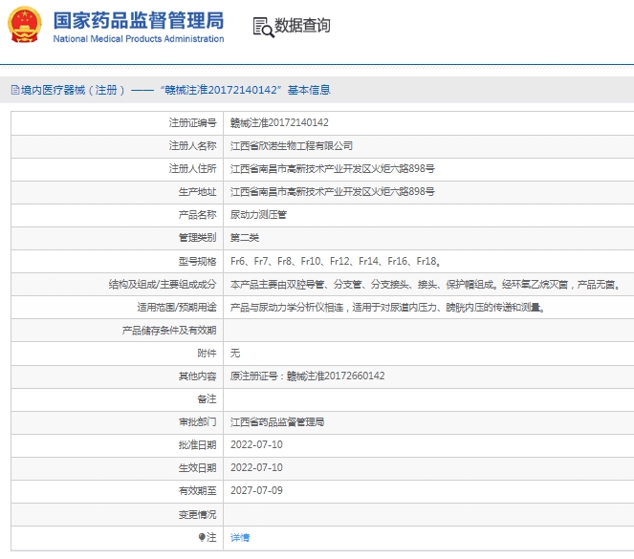This screenshot has height=559, width=634.
Task: Click management class value 第二类
Action: pos(244,238)
